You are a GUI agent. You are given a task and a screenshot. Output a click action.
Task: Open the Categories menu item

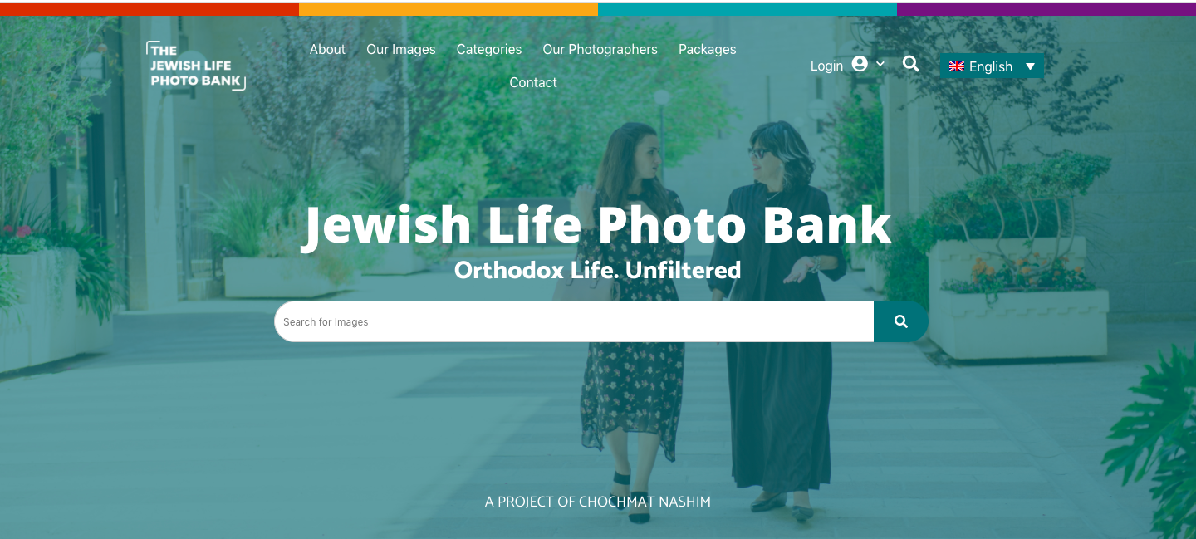tap(489, 49)
